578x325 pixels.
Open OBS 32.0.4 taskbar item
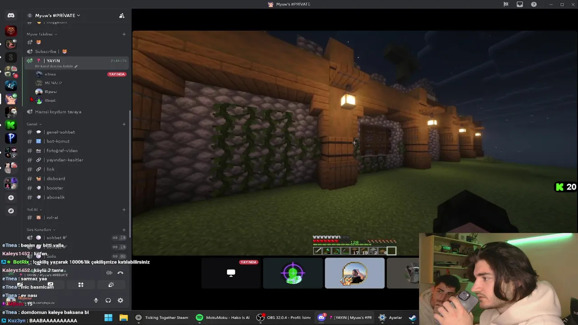(284, 317)
